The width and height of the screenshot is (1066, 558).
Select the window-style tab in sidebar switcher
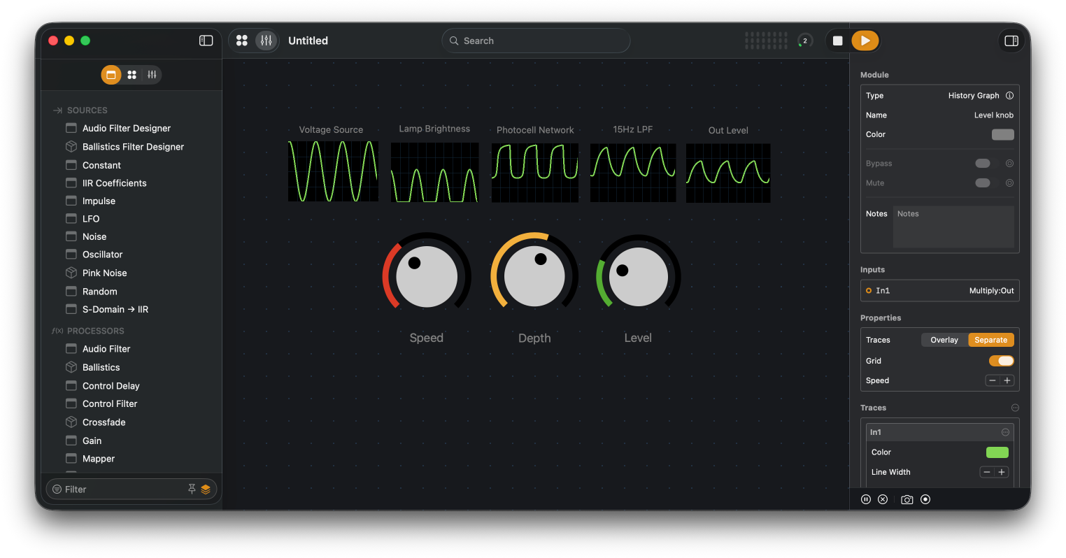111,75
